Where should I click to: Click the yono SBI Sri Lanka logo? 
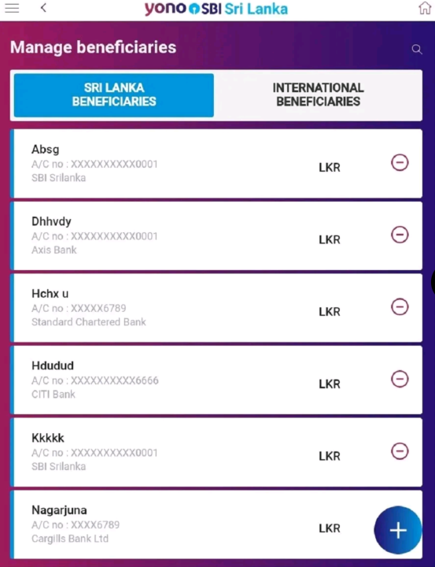216,9
